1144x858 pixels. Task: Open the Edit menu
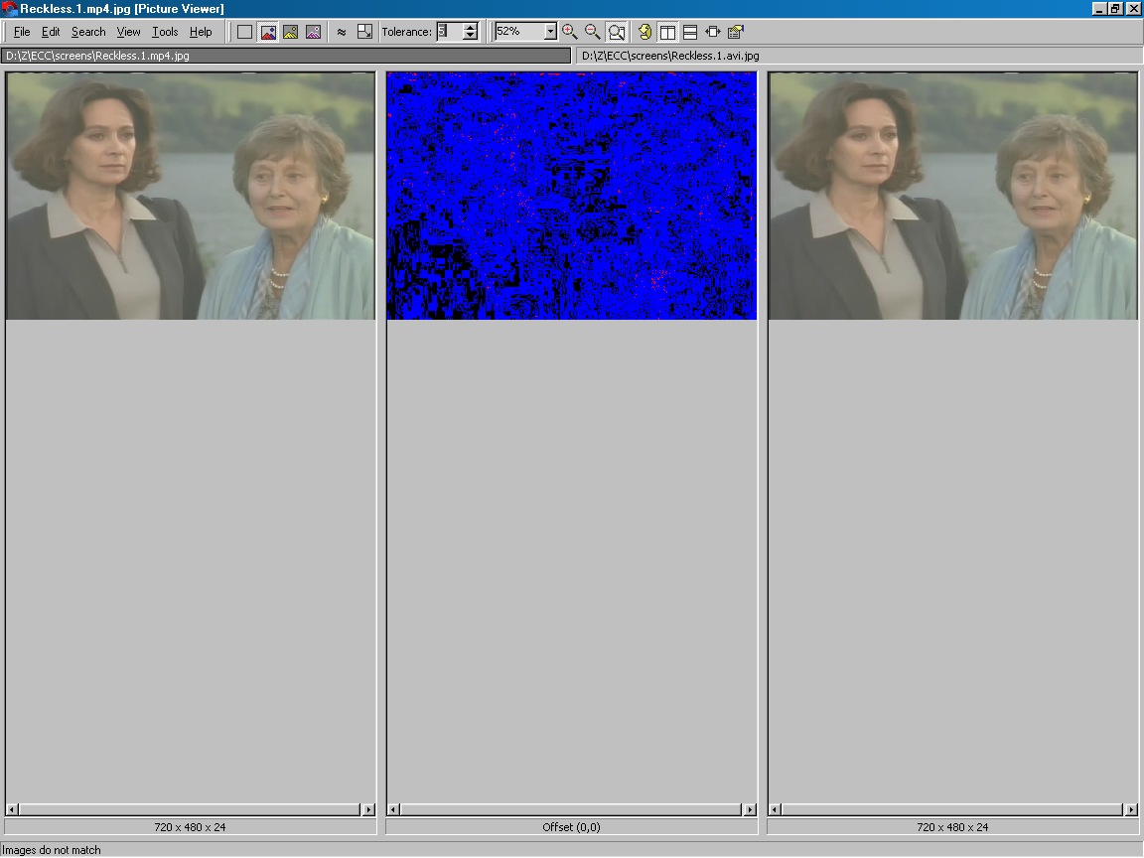(x=51, y=32)
